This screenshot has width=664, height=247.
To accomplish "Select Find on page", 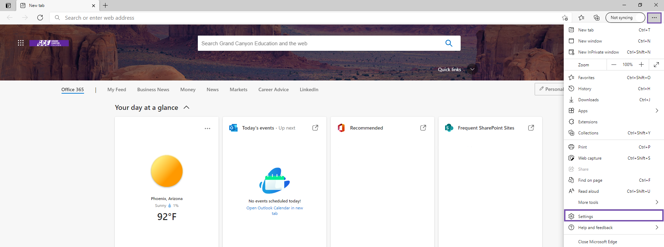I will 614,180.
